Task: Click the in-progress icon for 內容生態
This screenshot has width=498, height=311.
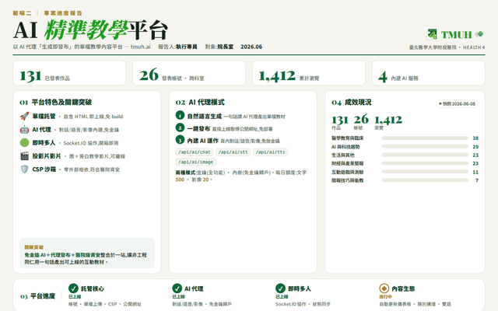Action: [384, 288]
